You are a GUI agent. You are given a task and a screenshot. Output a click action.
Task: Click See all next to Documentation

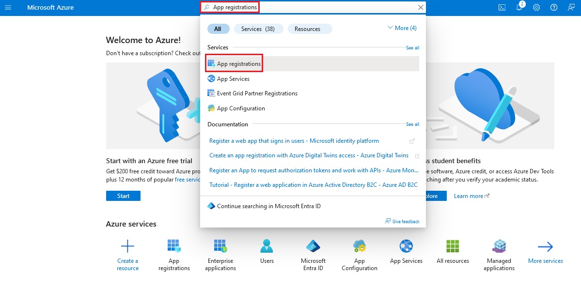click(x=412, y=124)
